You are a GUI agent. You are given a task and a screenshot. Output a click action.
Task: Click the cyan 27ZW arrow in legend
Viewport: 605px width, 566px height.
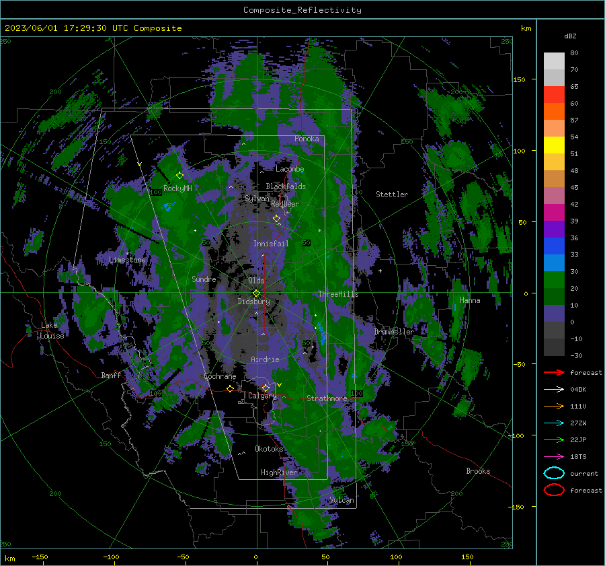point(555,423)
